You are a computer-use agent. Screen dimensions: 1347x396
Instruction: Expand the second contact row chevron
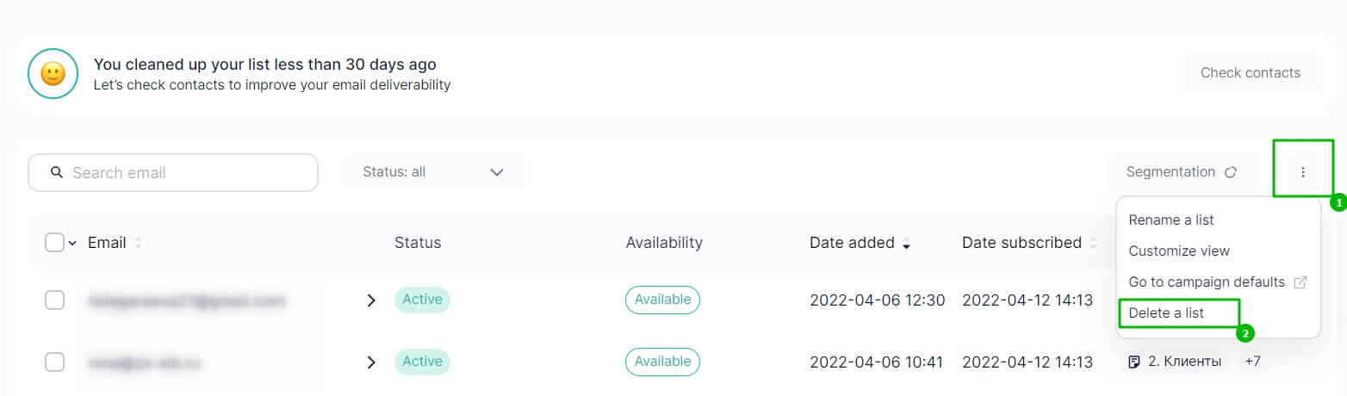click(371, 362)
